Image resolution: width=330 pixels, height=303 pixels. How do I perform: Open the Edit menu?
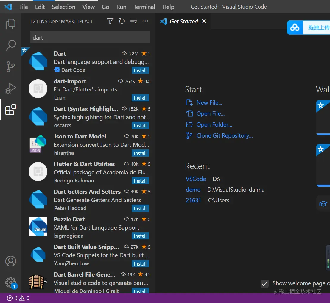40,7
